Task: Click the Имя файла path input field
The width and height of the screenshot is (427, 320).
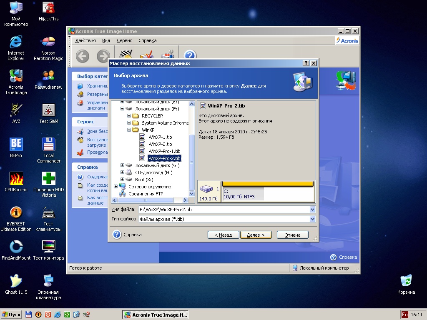Action: tap(224, 210)
